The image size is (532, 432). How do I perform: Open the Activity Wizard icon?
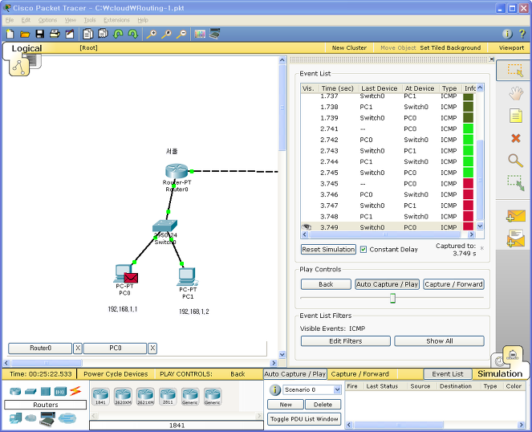[x=70, y=34]
